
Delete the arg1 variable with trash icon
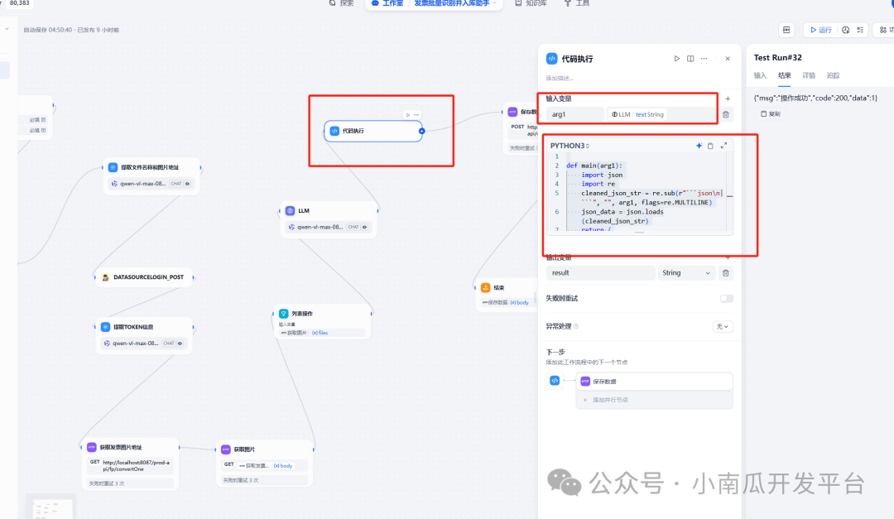[726, 114]
